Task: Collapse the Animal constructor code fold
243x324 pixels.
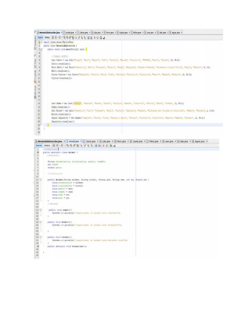Action: [41, 180]
